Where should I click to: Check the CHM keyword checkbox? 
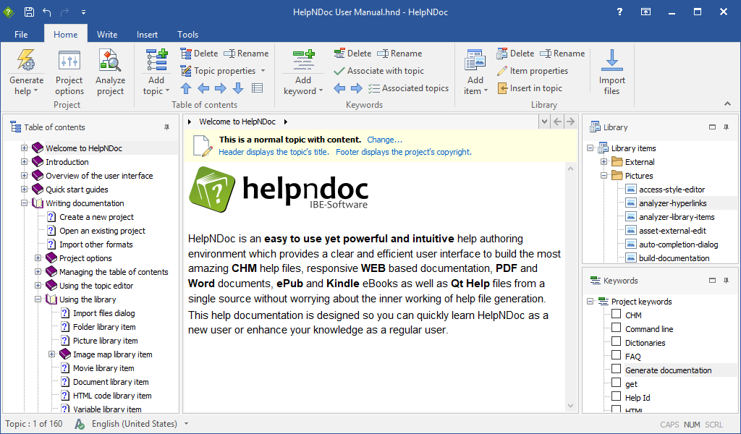tap(616, 314)
